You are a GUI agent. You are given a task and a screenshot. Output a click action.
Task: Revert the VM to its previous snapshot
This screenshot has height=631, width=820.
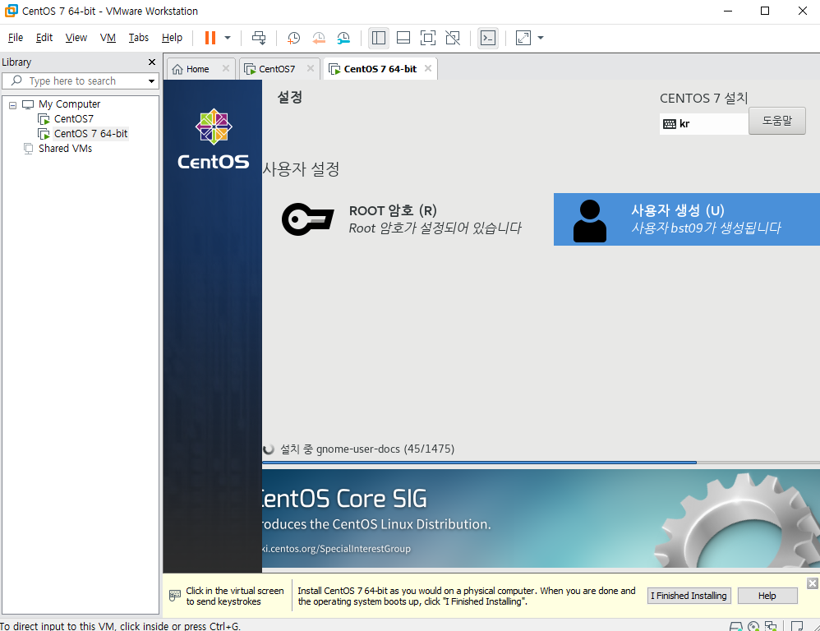point(319,38)
